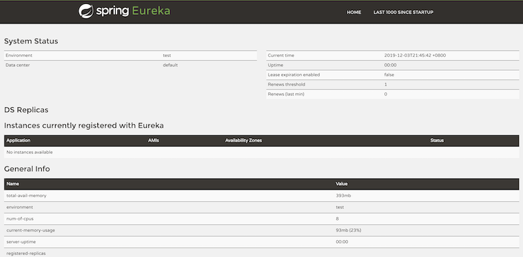Select the value 393mb
The width and height of the screenshot is (523, 257).
click(x=343, y=196)
